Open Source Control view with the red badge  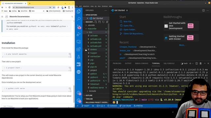point(79,27)
